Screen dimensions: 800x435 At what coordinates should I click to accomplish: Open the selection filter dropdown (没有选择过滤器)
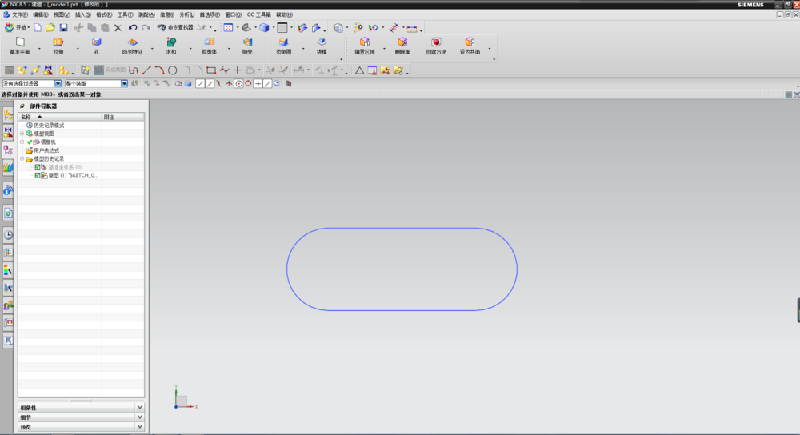[58, 83]
